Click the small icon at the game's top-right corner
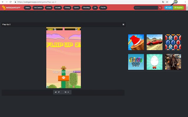188x117 pixels. click(x=79, y=29)
